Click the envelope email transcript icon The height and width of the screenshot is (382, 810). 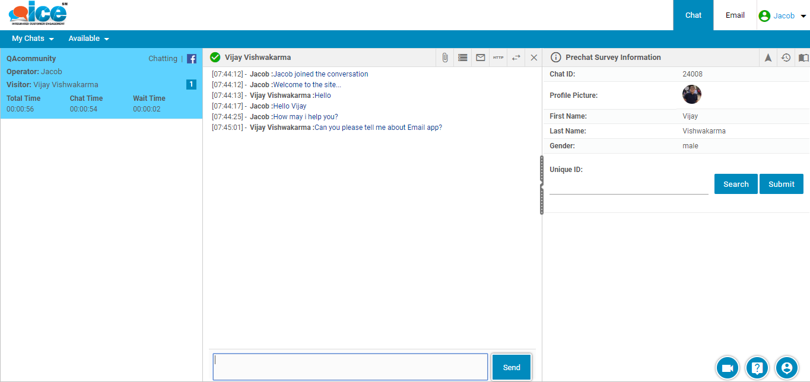(481, 58)
